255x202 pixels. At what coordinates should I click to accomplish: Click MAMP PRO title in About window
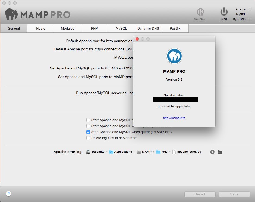click(174, 71)
